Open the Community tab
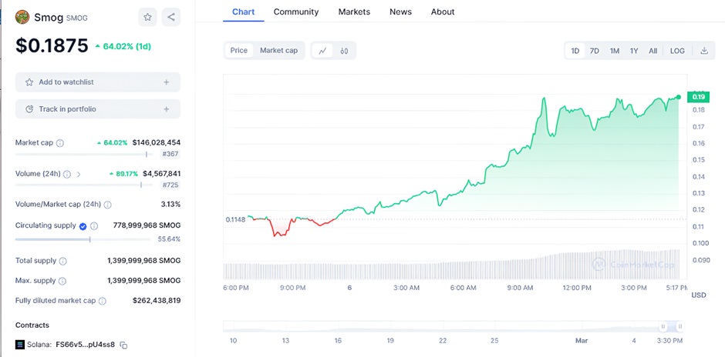 tap(295, 12)
